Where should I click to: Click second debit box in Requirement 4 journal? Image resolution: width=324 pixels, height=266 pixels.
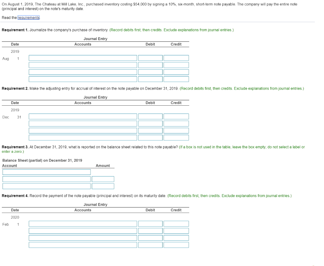tap(150, 231)
